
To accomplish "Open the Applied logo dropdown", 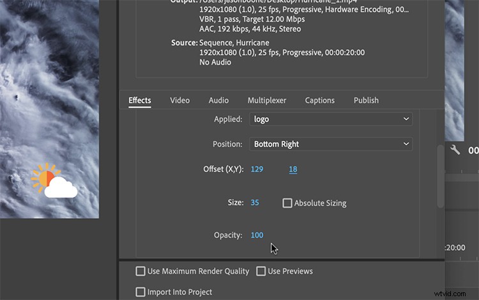I will [x=331, y=119].
